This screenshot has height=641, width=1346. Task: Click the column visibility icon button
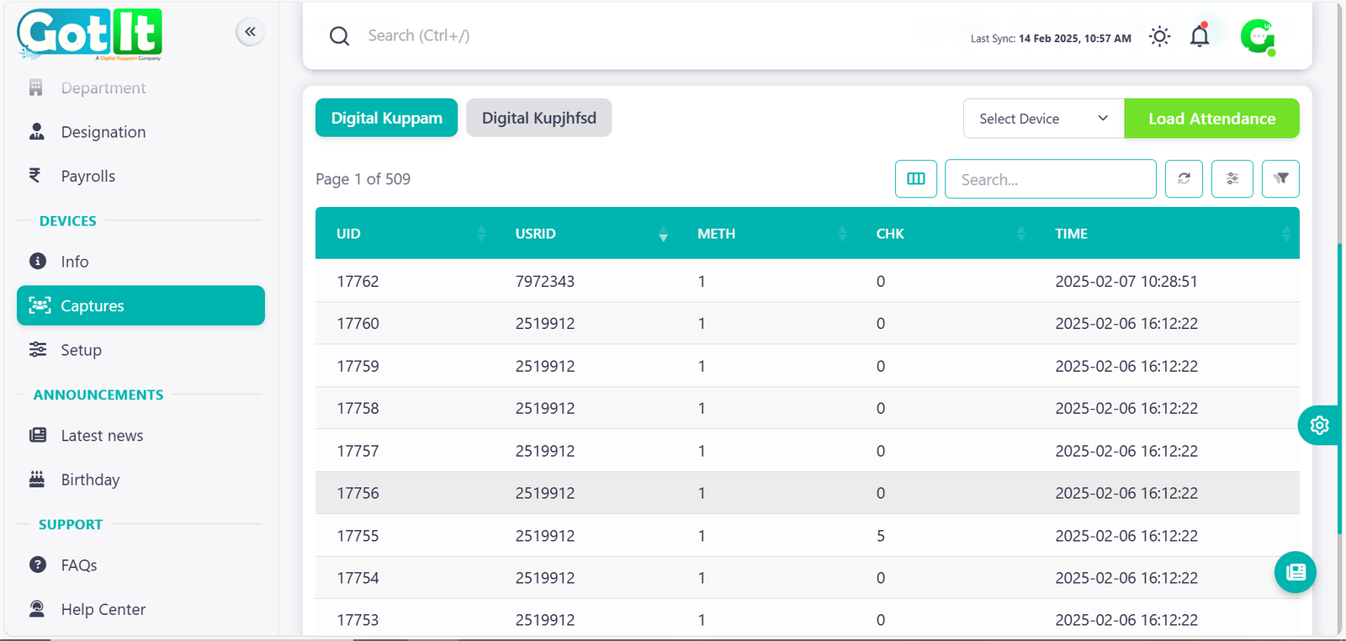(x=915, y=179)
